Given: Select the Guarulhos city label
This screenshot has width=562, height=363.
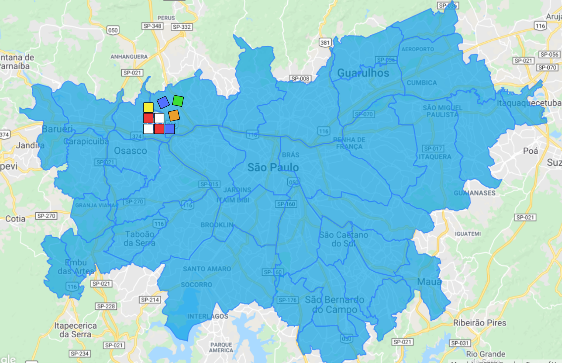Looking at the screenshot, I should (363, 73).
